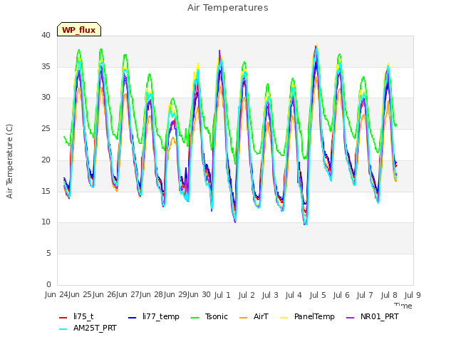Screen dimensions: 456x342
Task: Toggle the NR01_PRT legend entry
Action: 373,316
